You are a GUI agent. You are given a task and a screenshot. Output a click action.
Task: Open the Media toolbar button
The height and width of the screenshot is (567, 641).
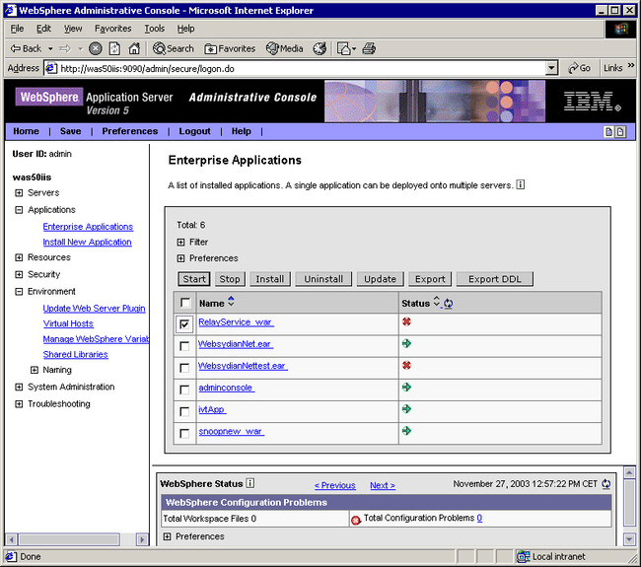[285, 48]
